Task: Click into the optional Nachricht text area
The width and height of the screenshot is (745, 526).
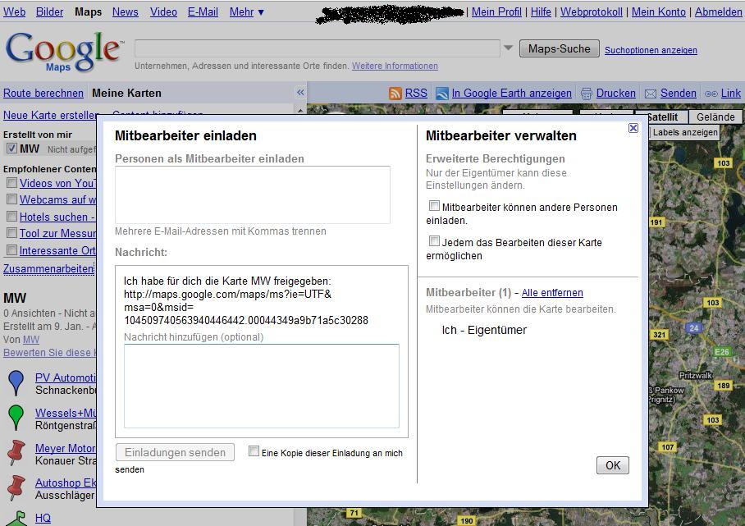Action: (x=261, y=386)
